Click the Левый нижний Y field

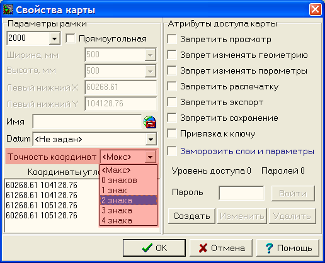tap(121, 103)
